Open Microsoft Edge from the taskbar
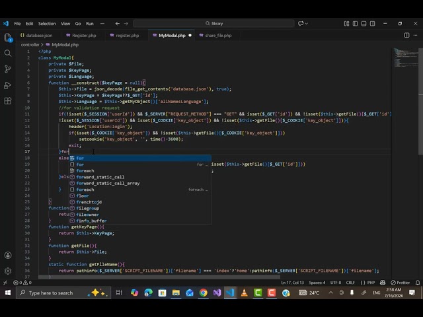This screenshot has height=317, width=423. coord(148,293)
